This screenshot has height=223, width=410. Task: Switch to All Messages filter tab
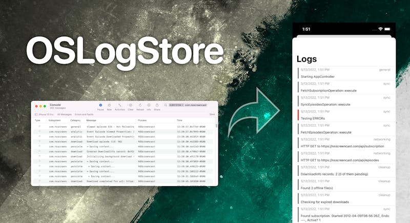tap(64, 114)
